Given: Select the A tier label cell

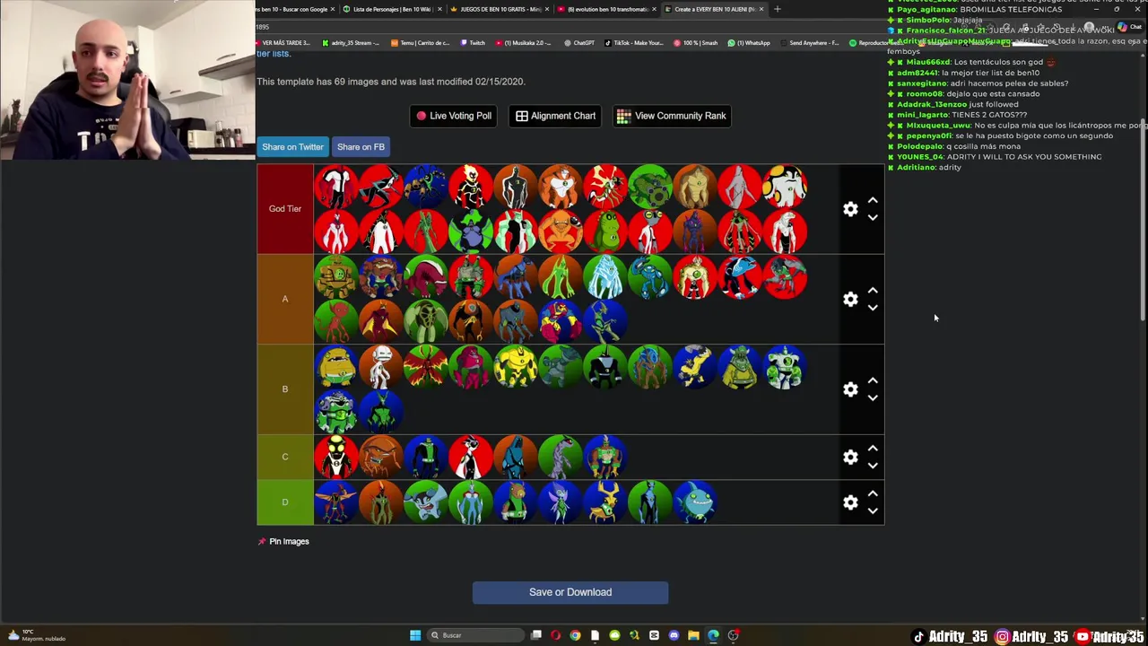Looking at the screenshot, I should [285, 299].
